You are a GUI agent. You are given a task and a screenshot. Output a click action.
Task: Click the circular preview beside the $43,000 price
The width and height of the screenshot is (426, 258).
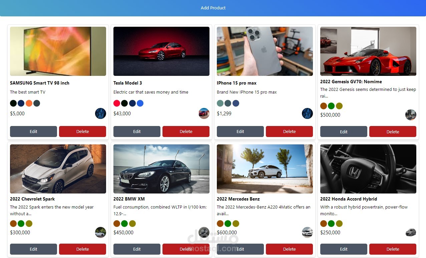tap(204, 113)
